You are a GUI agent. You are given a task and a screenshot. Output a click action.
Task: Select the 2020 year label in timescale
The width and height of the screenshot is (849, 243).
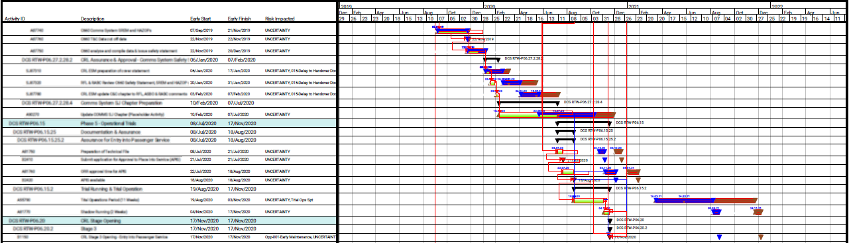[x=490, y=5]
